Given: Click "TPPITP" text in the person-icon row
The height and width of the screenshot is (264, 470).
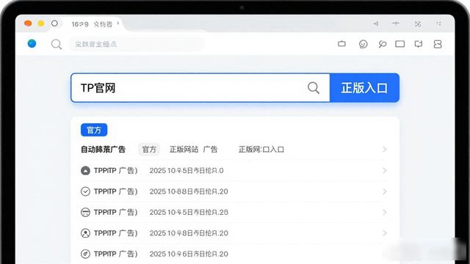Looking at the screenshot, I should (x=105, y=233).
